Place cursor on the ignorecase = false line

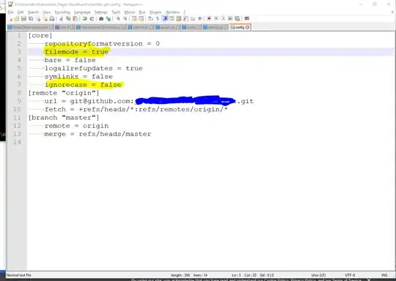pyautogui.click(x=83, y=85)
